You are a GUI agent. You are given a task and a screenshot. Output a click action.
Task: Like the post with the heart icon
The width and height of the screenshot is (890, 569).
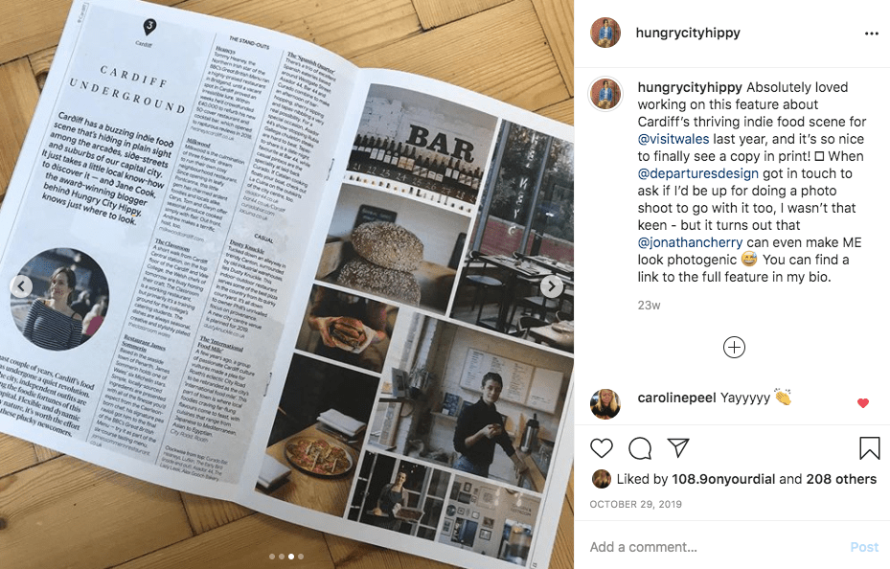[x=601, y=448]
